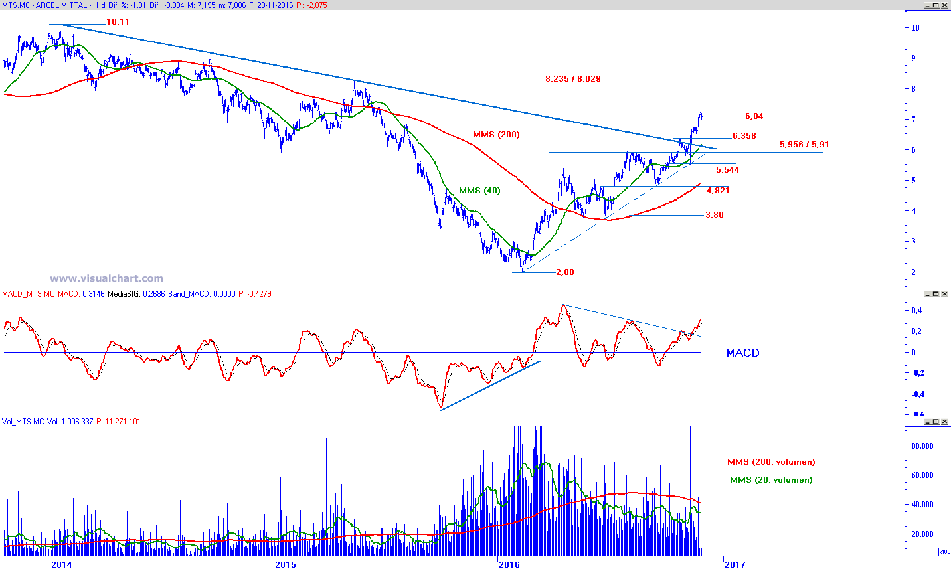Maximize the MACD indicator pane

(x=936, y=294)
